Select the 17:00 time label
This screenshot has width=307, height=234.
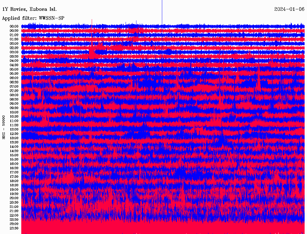click(14, 172)
